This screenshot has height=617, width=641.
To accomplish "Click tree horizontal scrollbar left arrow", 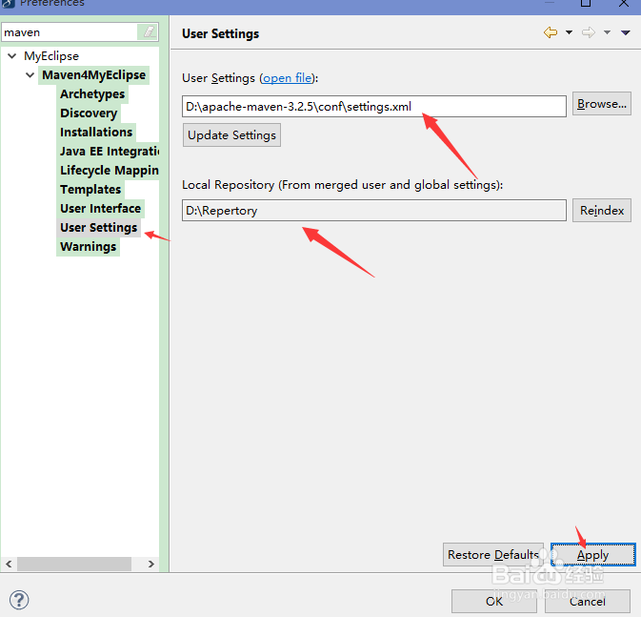I will pos(9,564).
